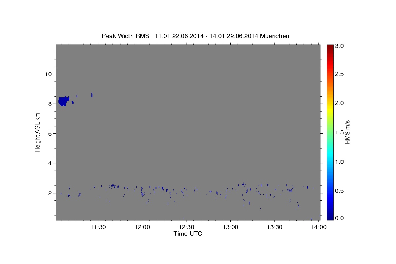Image resolution: width=396 pixels, height=264 pixels.
Task: Click the small blue streak near 8.6 km
Action: (92, 95)
